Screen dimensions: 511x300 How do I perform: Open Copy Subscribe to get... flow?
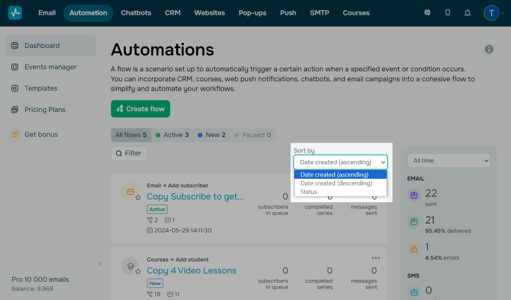(x=195, y=196)
